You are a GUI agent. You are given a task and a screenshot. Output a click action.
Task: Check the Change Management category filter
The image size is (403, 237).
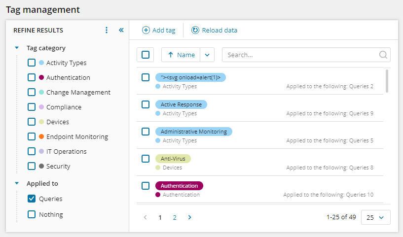click(32, 92)
